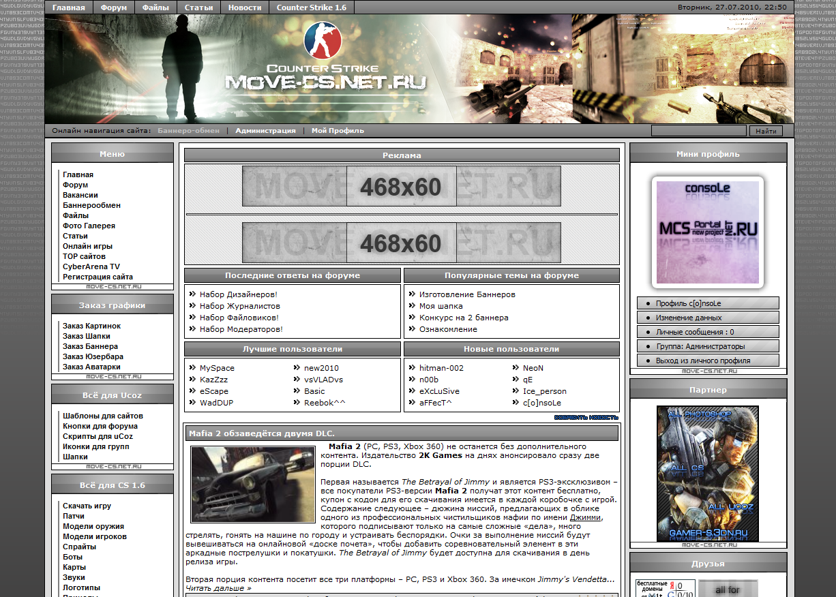Open Профиль c[o]nsoLe button
Screen dimensions: 836x597
708,303
